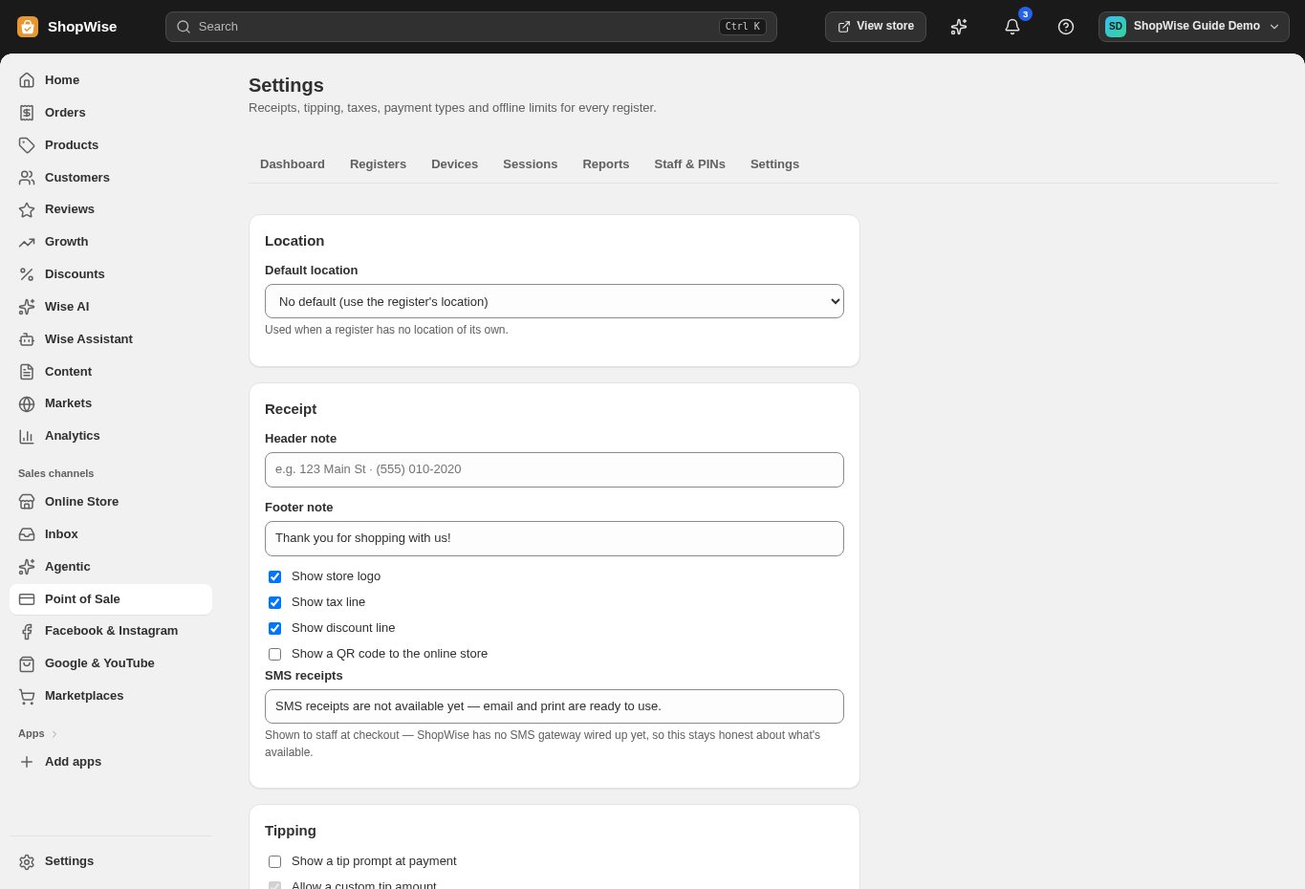The height and width of the screenshot is (889, 1305).
Task: Switch to the Reports tab
Action: click(x=606, y=164)
